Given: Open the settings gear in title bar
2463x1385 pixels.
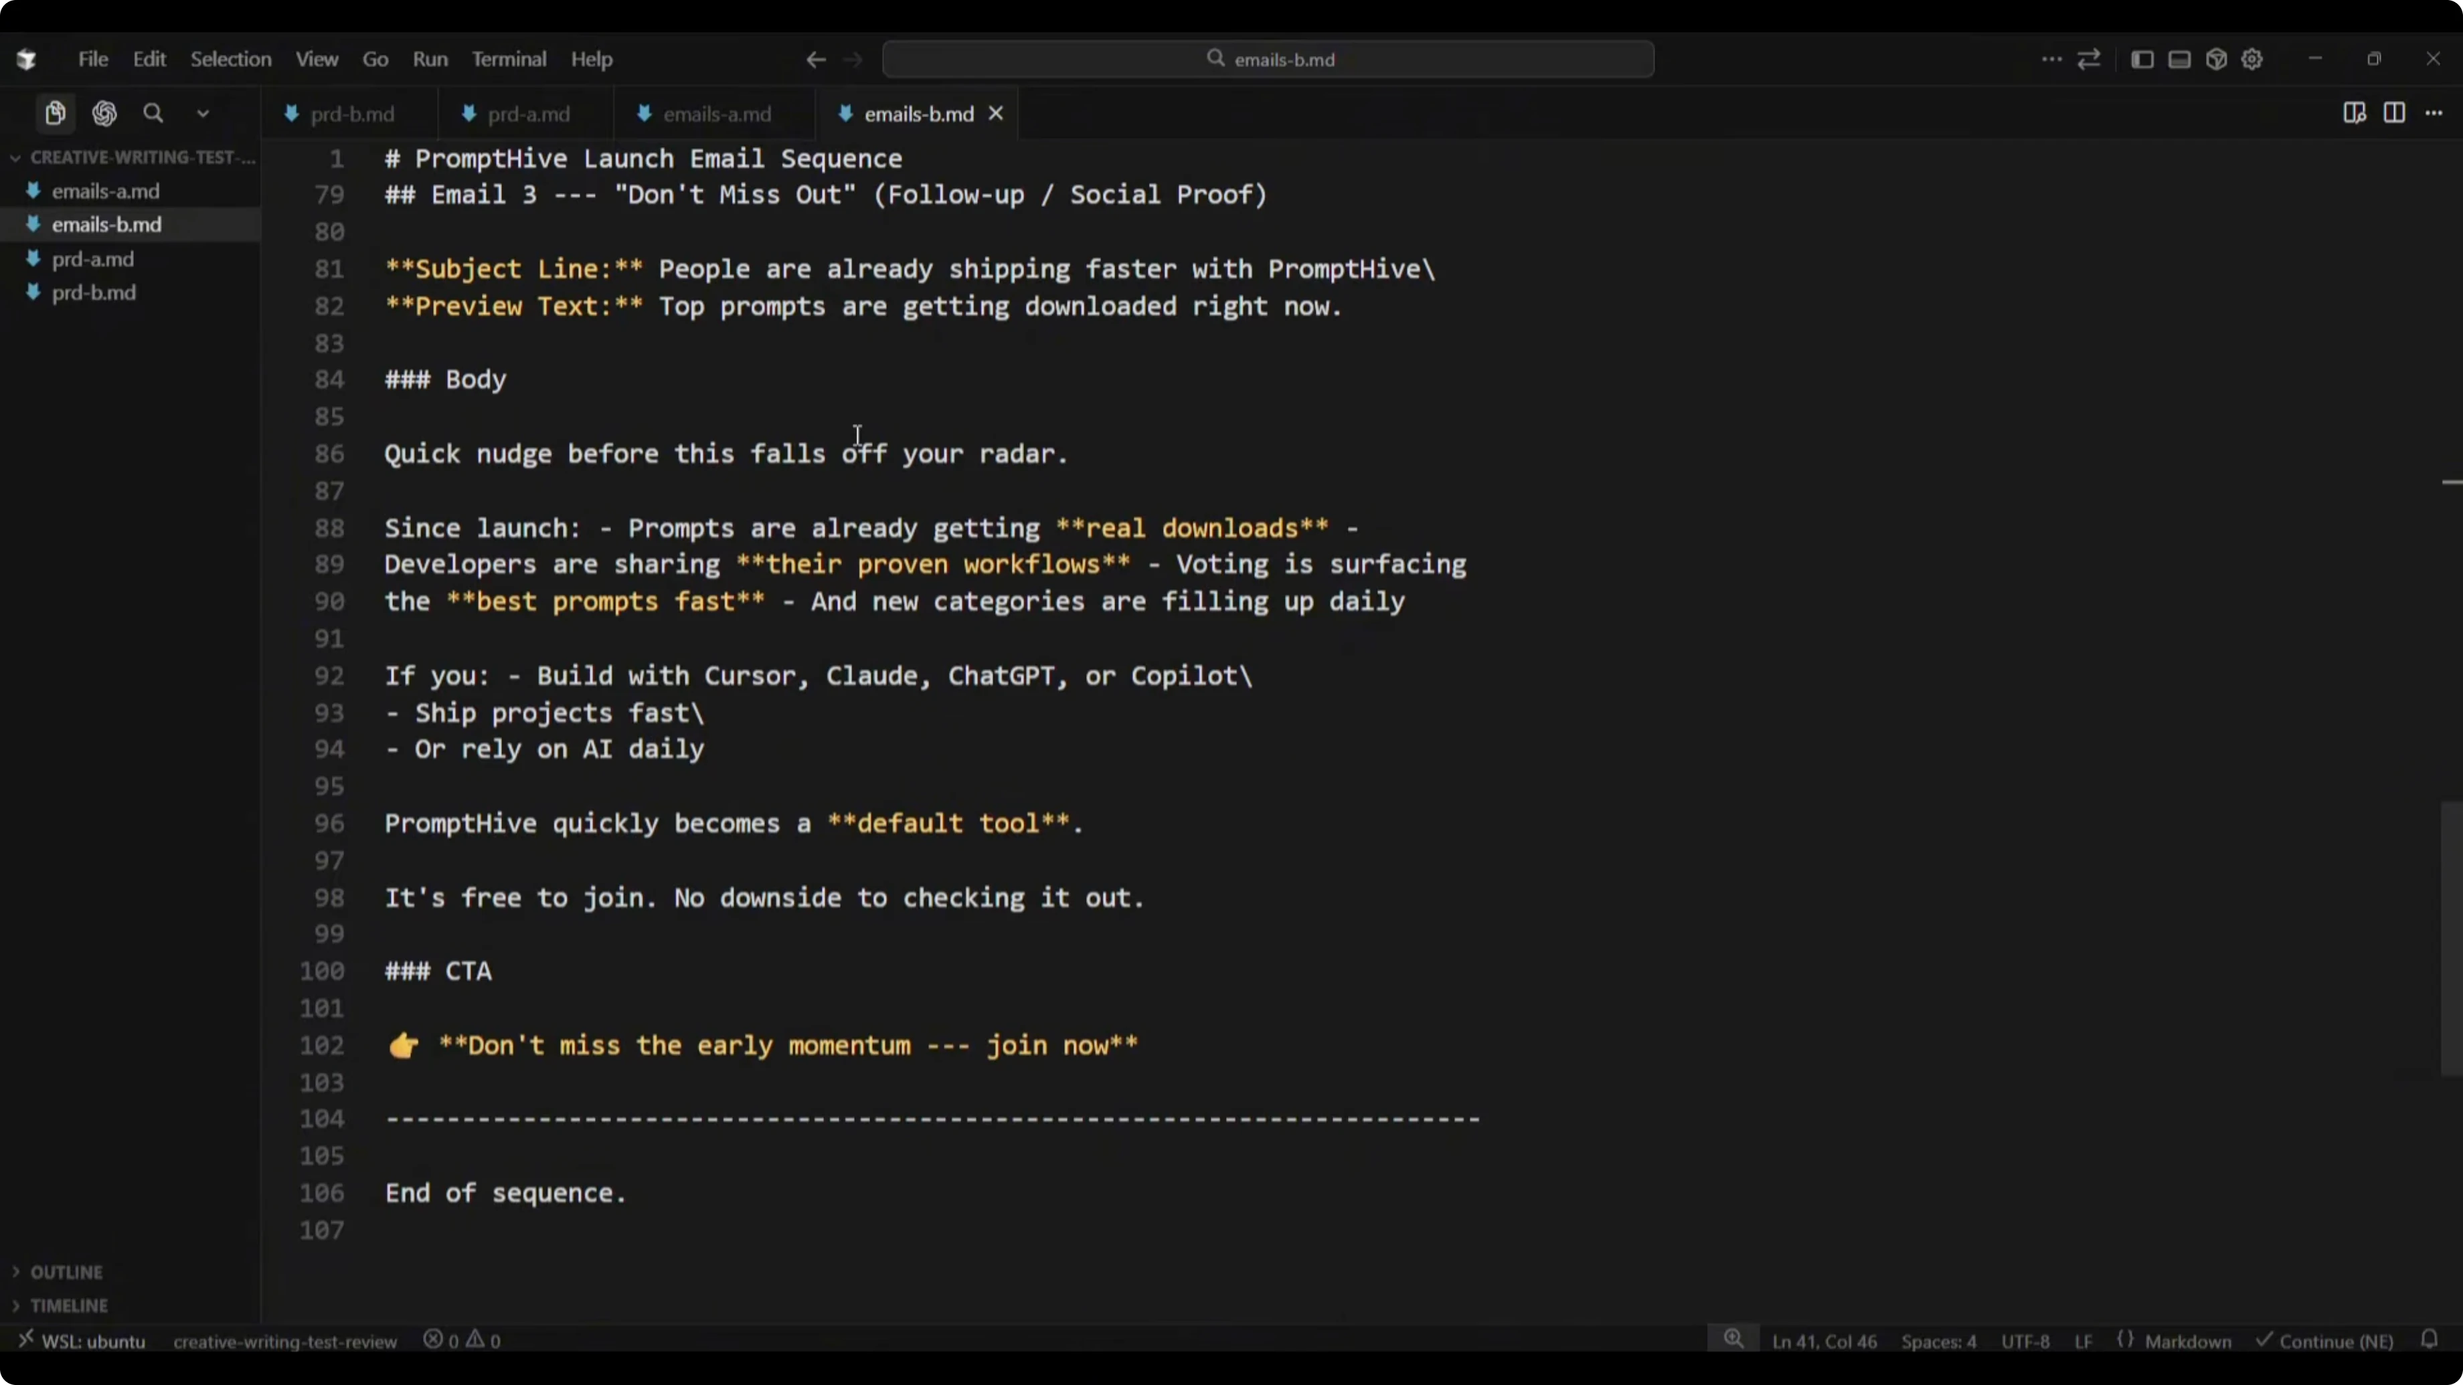Looking at the screenshot, I should coord(2252,60).
